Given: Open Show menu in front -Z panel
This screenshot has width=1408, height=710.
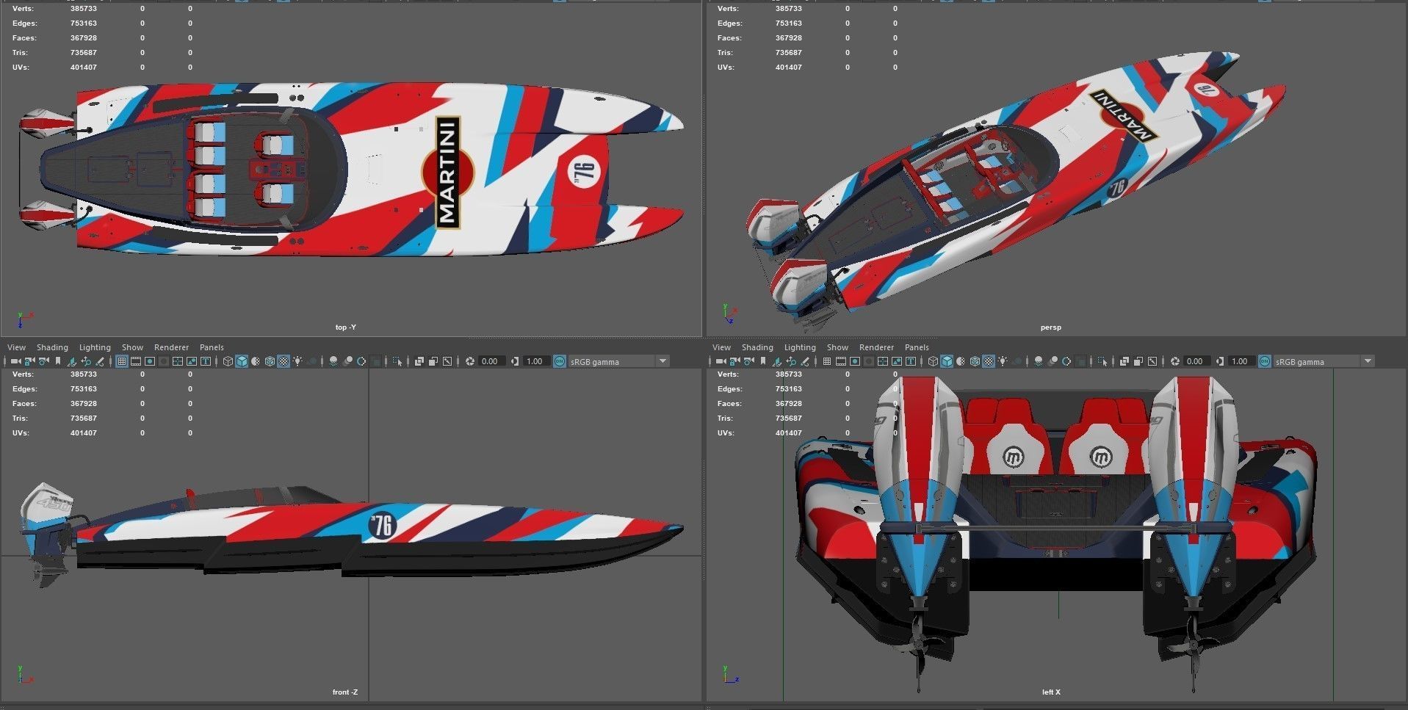Looking at the screenshot, I should tap(132, 347).
